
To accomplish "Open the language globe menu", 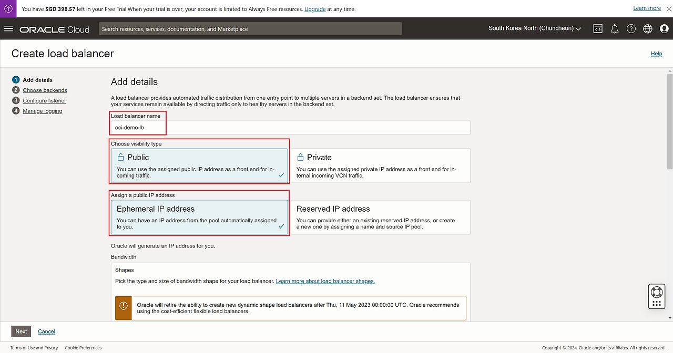I will pyautogui.click(x=647, y=29).
